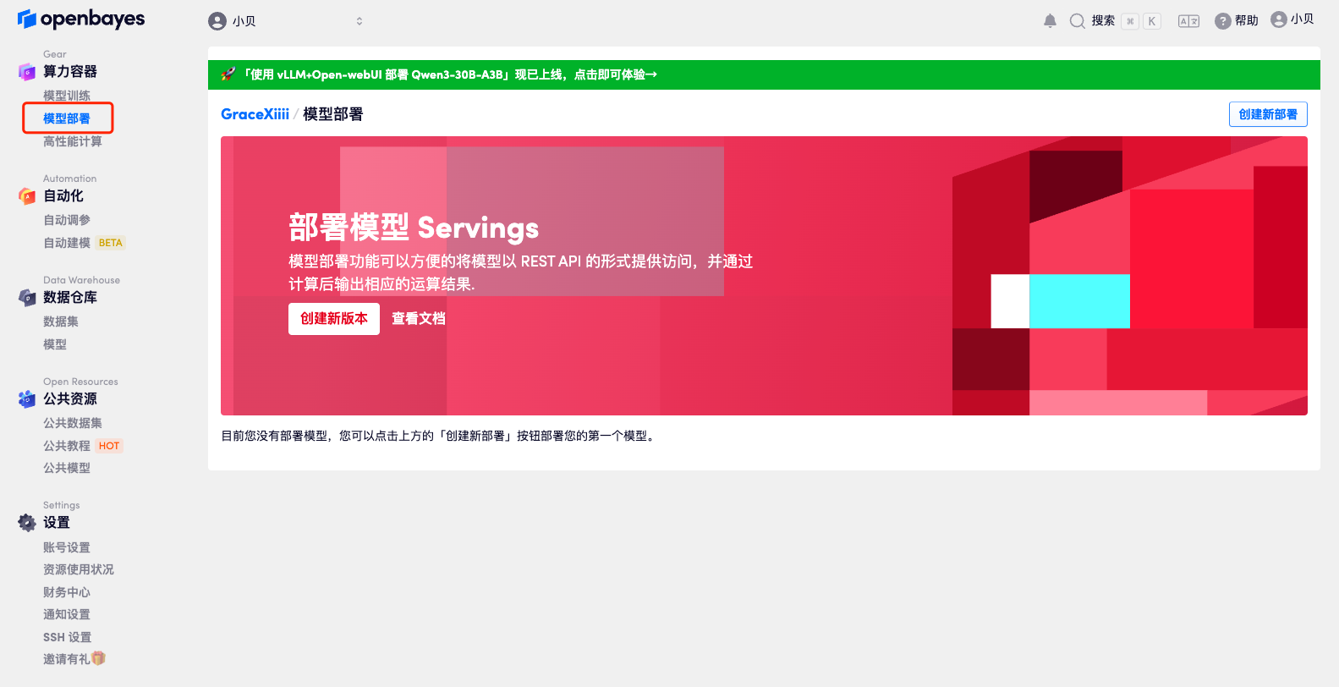1339x687 pixels.
Task: Click the rocket icon in the green banner
Action: tap(228, 74)
